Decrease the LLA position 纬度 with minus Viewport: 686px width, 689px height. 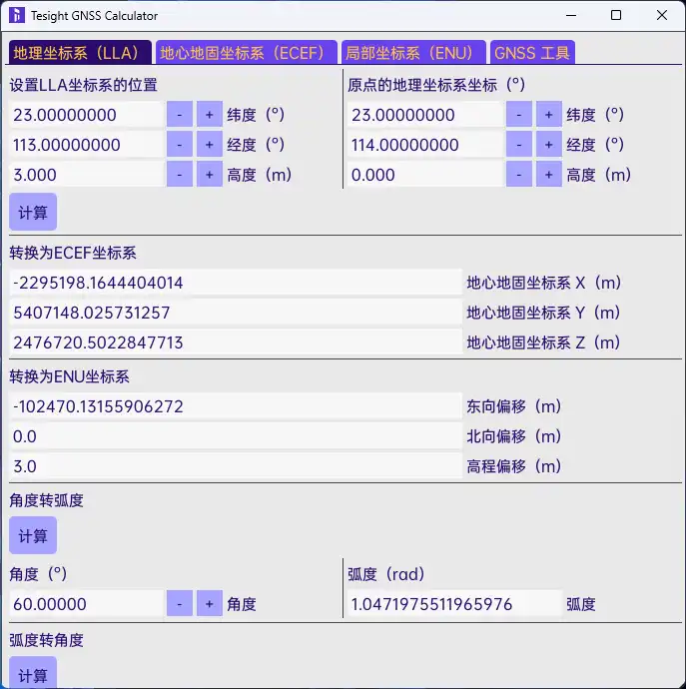click(179, 115)
